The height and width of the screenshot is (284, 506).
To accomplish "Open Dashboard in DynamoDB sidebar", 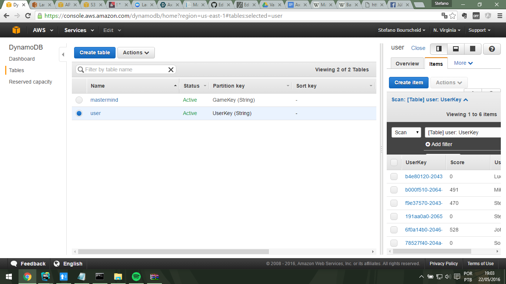I will click(22, 59).
